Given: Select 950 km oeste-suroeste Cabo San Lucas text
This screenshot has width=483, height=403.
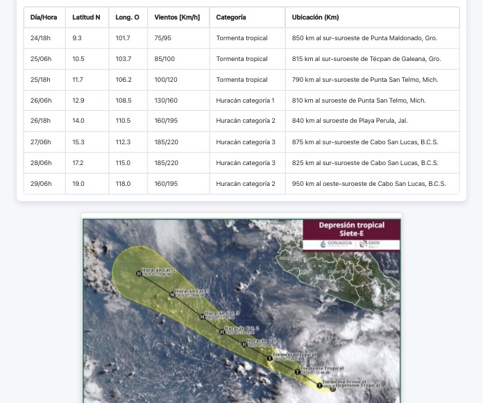Looking at the screenshot, I should coord(369,184).
